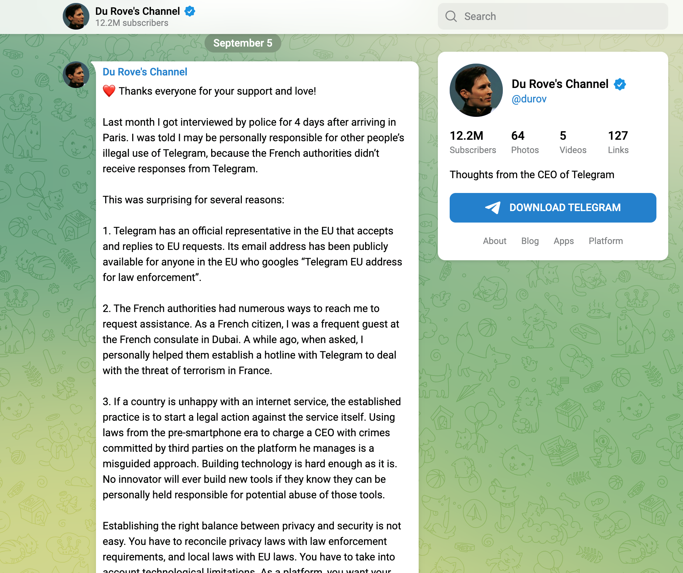683x573 pixels.
Task: Click the September 5 date badge
Action: tap(243, 43)
